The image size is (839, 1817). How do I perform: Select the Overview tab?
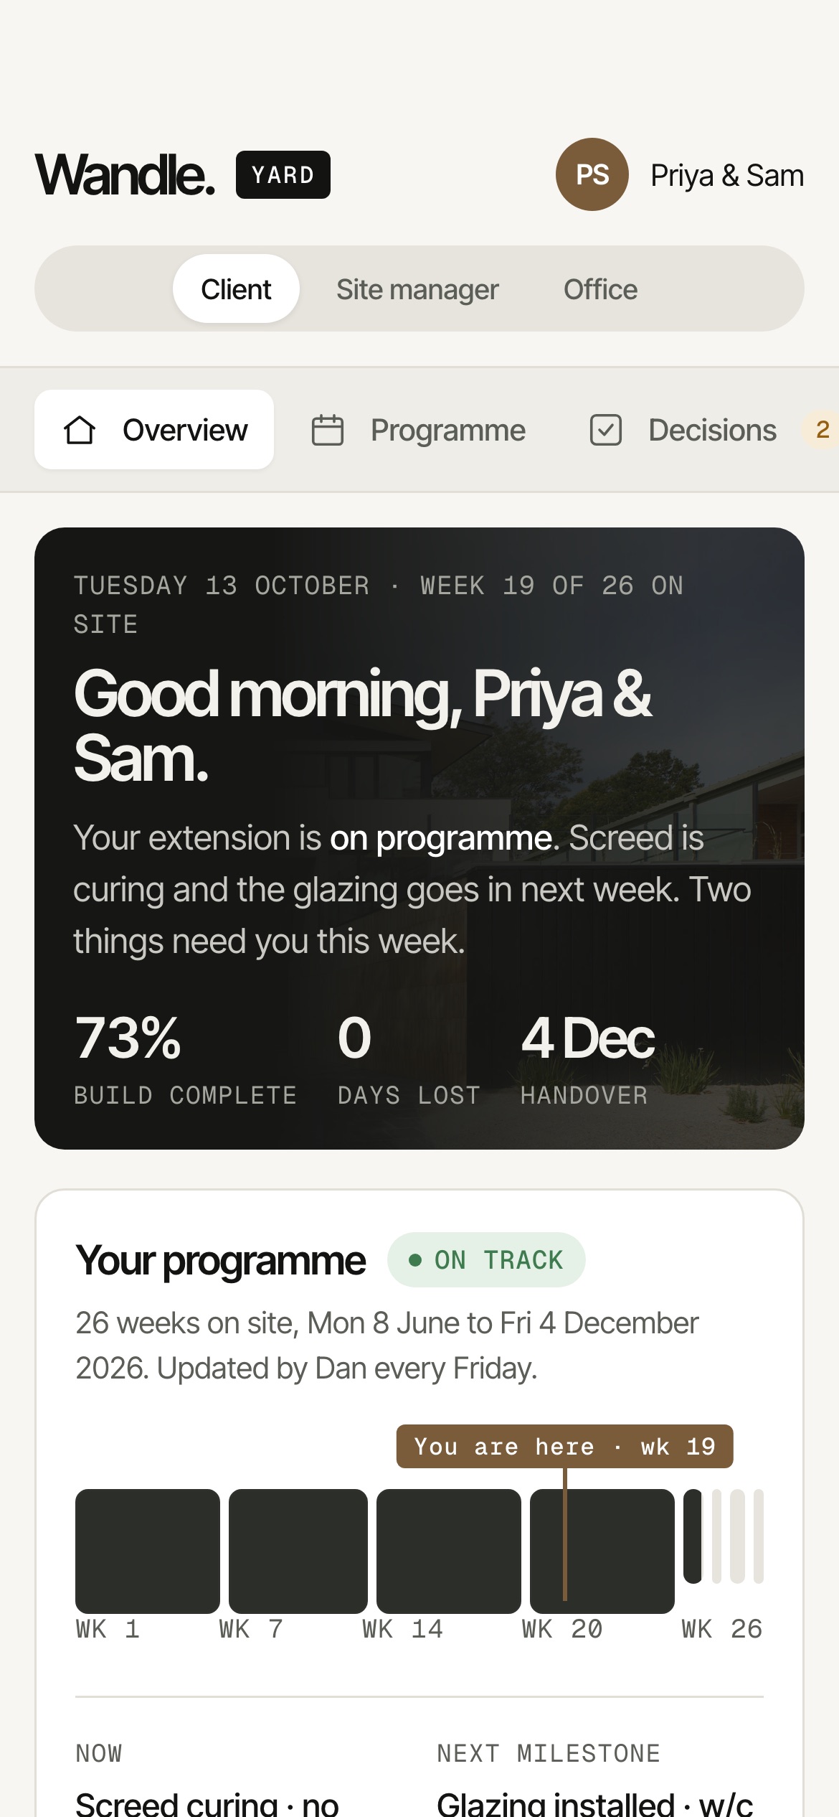(x=154, y=430)
